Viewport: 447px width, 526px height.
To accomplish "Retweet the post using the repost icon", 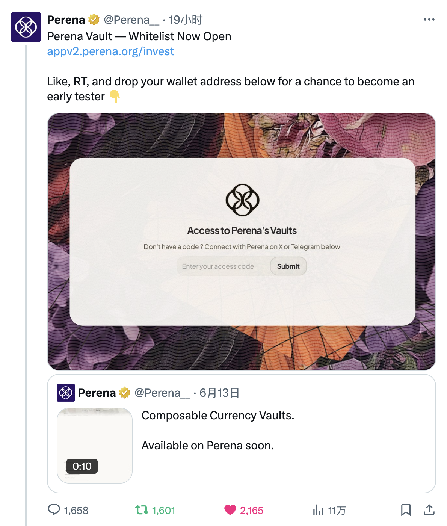I will click(142, 510).
